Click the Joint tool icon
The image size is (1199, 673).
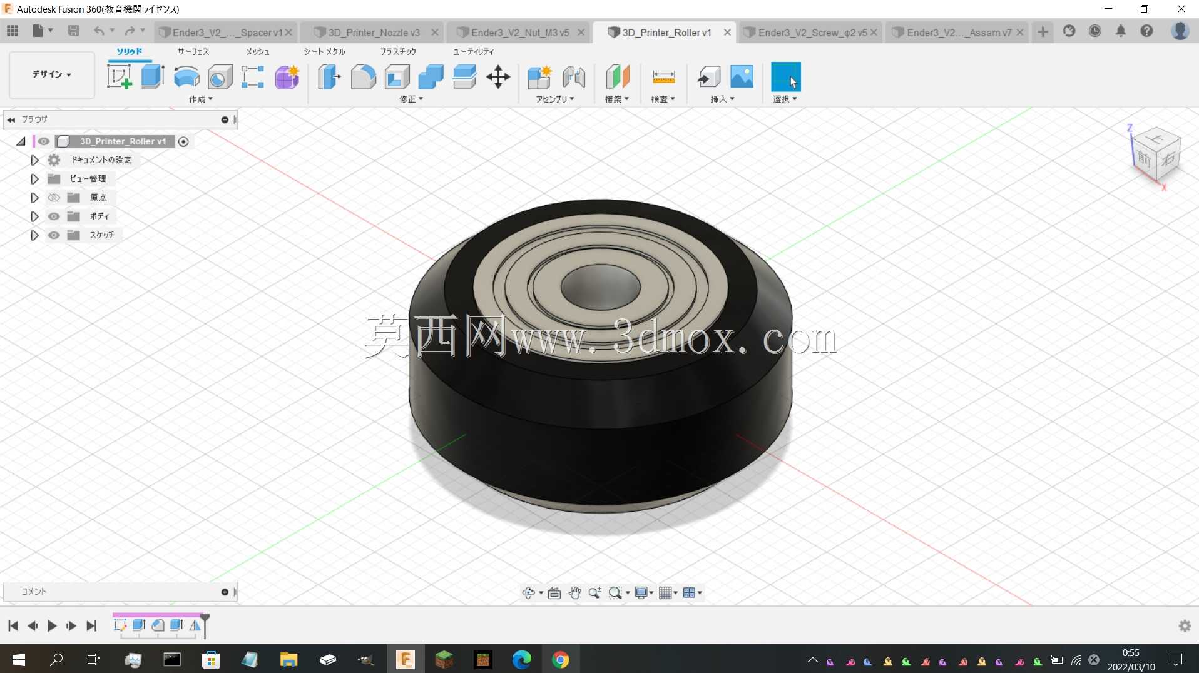click(x=574, y=77)
